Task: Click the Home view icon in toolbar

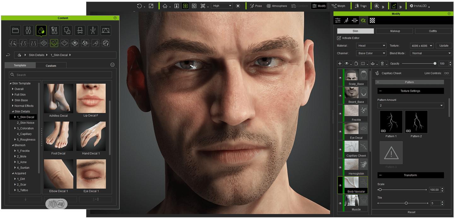Action: [165, 6]
